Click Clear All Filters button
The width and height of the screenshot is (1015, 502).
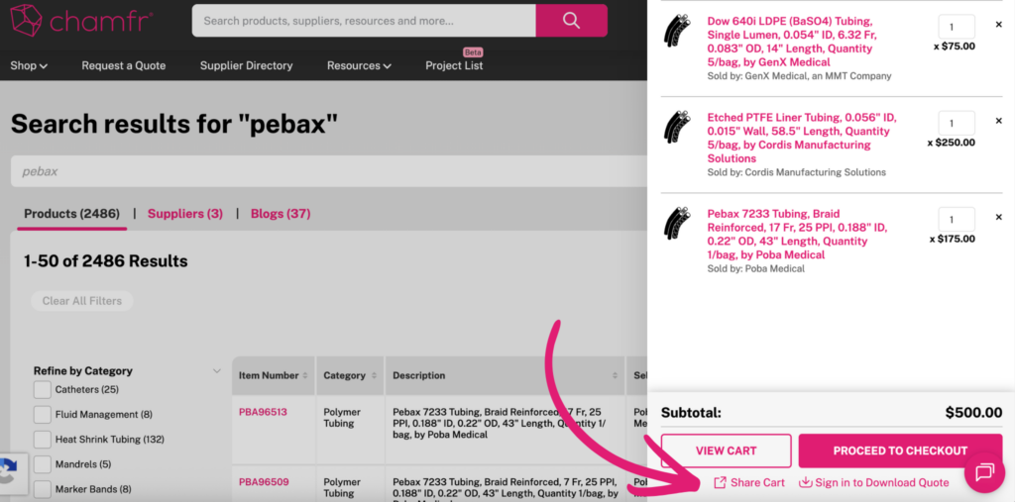[82, 301]
